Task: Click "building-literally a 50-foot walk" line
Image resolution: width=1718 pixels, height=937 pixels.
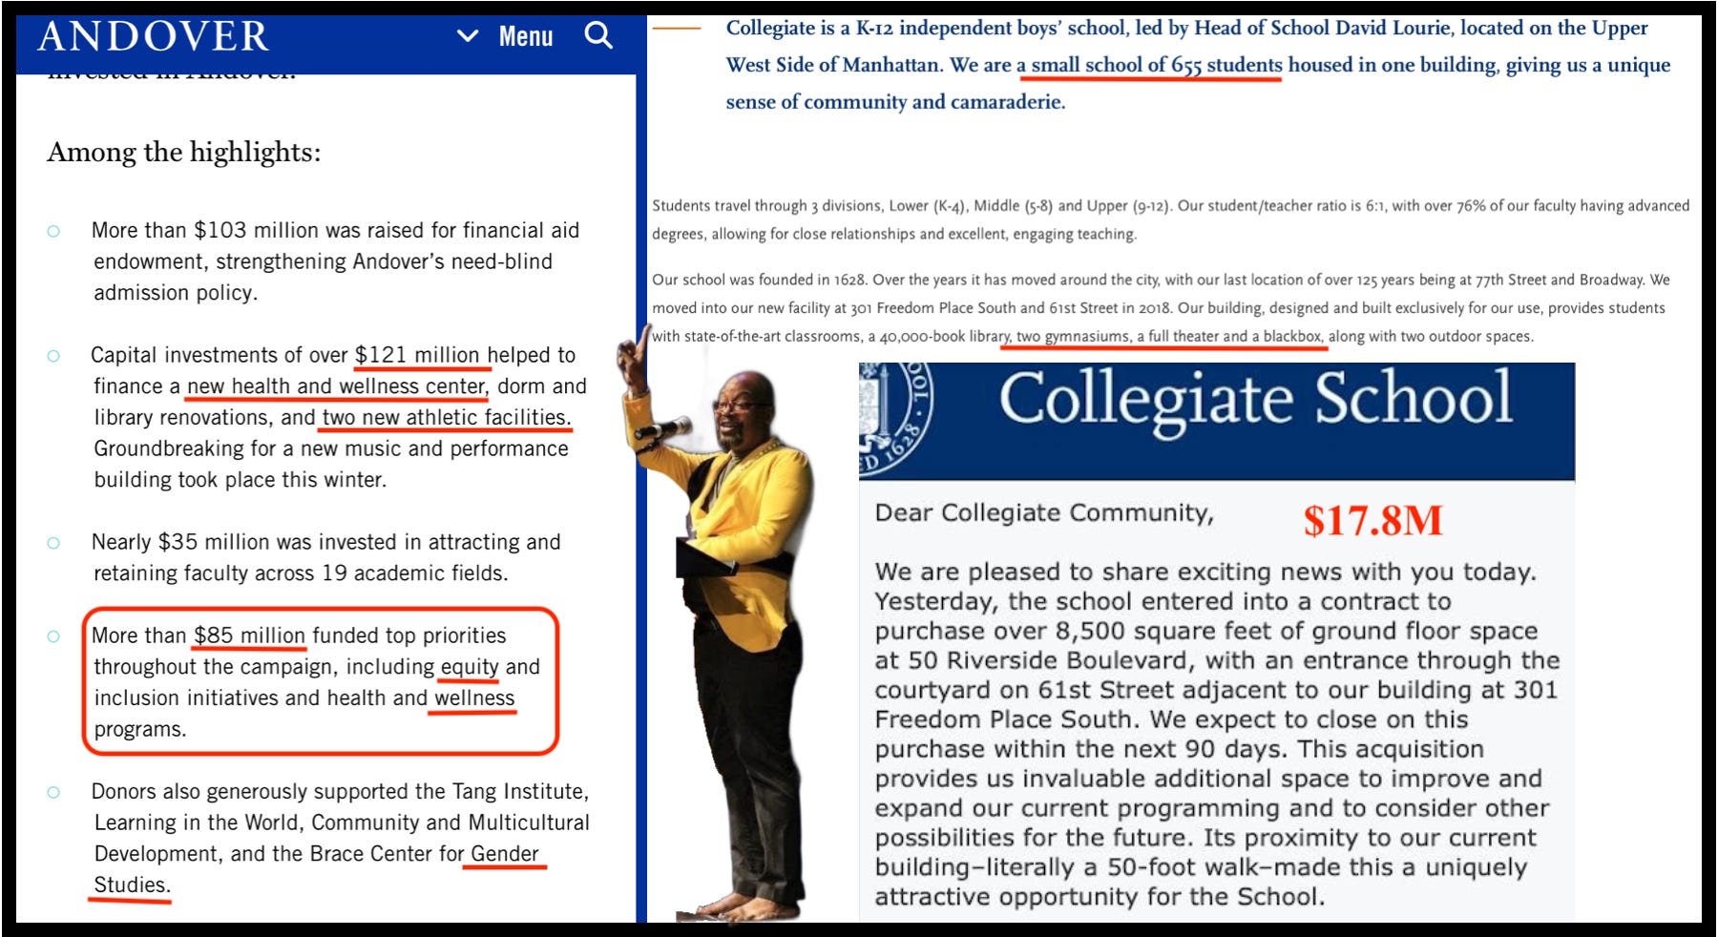Action: 1201,867
